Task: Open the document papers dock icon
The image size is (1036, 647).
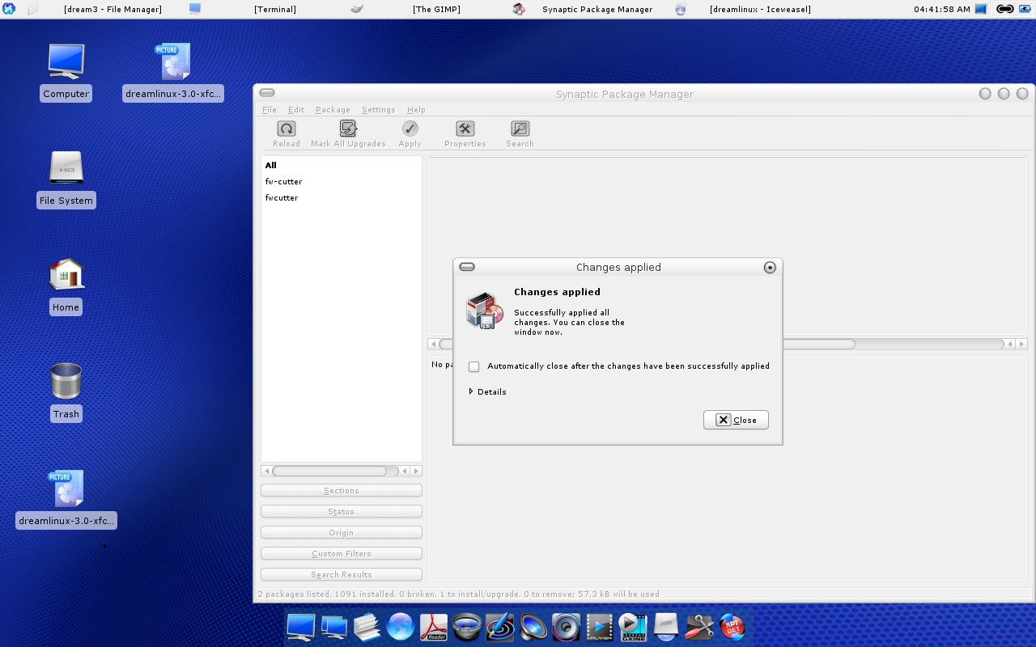Action: click(367, 626)
